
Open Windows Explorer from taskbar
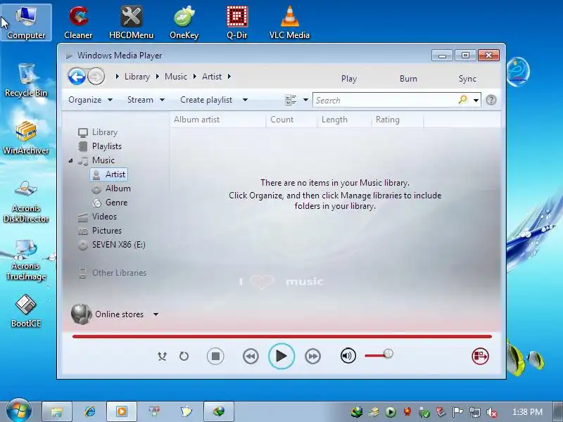[x=57, y=411]
